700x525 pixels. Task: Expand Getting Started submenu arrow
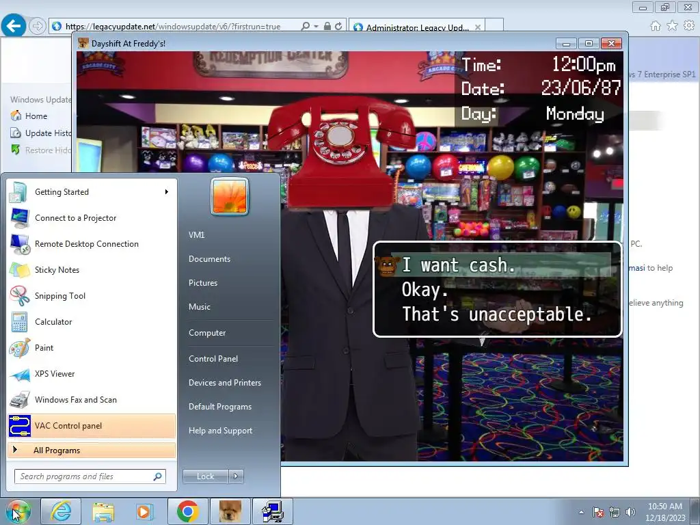(167, 192)
